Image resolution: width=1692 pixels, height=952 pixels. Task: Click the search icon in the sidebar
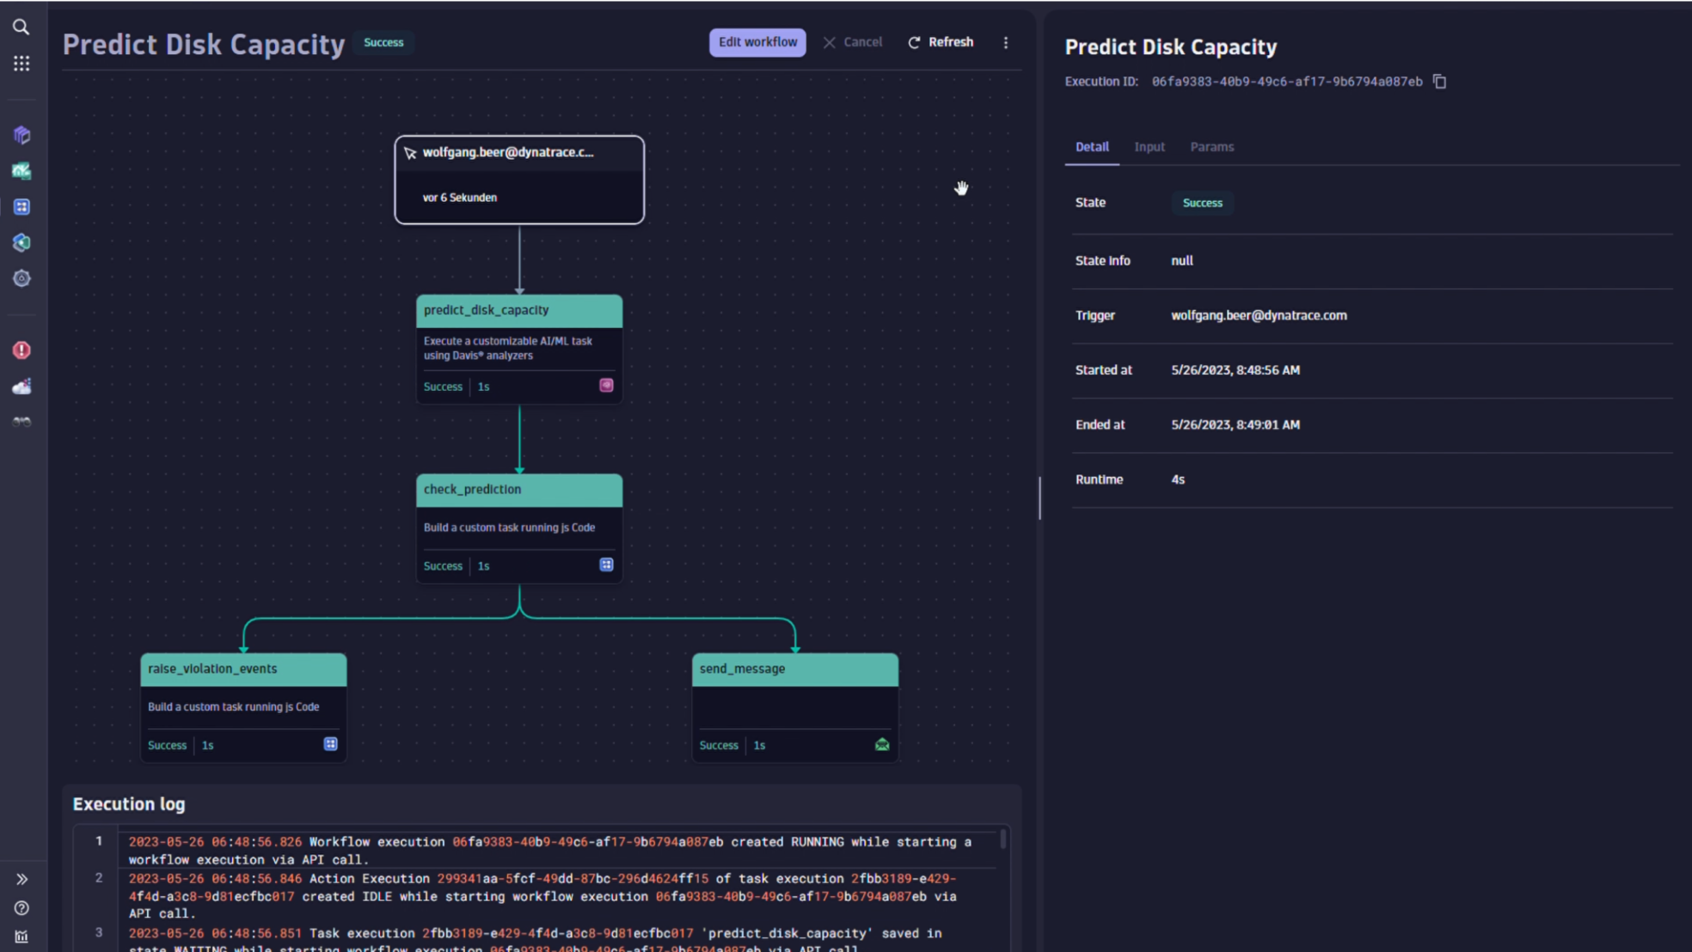[21, 27]
